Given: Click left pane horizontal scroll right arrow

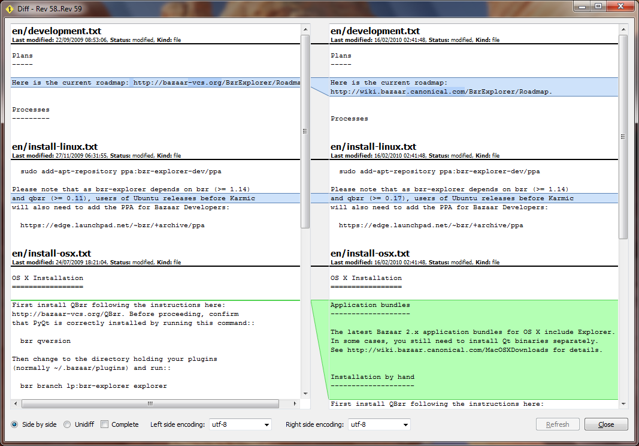Looking at the screenshot, I should pos(295,403).
